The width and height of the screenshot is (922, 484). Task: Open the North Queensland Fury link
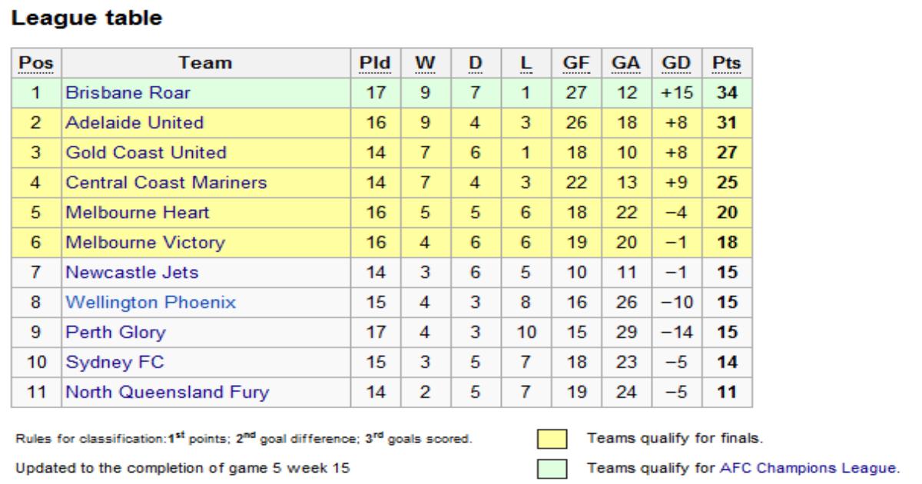tap(167, 393)
